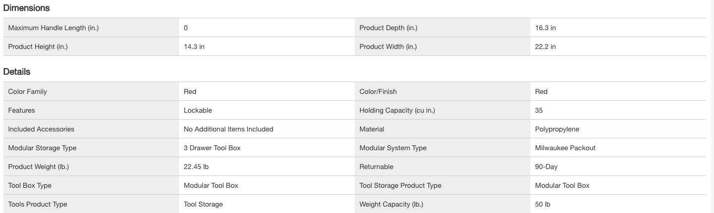
Task: Click the Weight Capacity value 50 lb
Action: pos(542,204)
